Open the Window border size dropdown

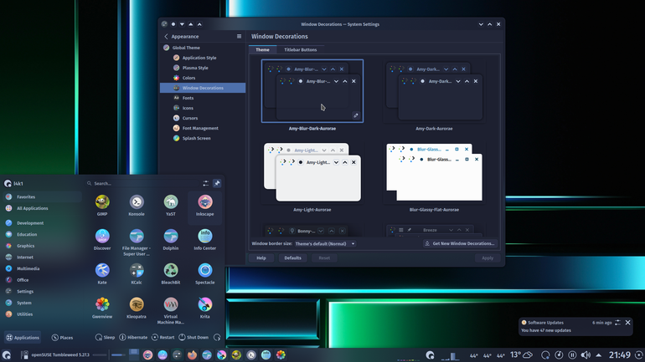click(324, 244)
